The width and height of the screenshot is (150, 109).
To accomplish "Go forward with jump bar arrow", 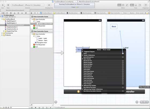I will [38, 13].
